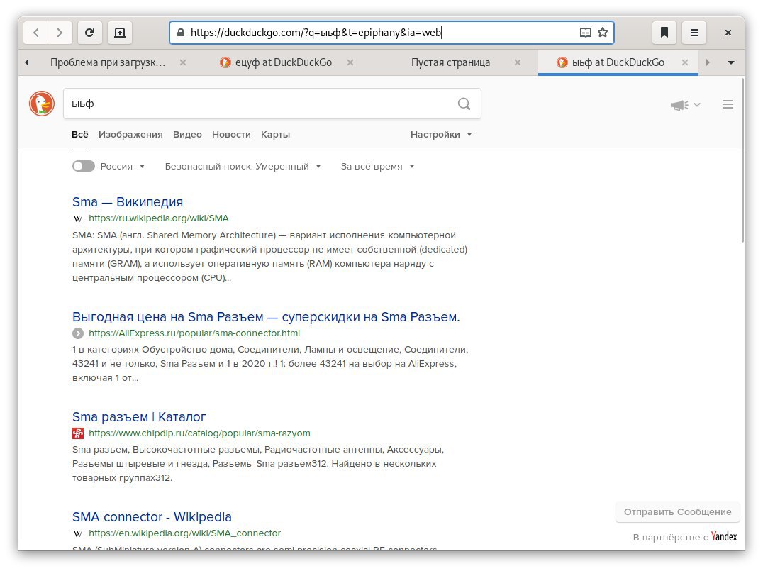Click the Wikipedia favicon beside en.wikipedia.org

pos(78,533)
